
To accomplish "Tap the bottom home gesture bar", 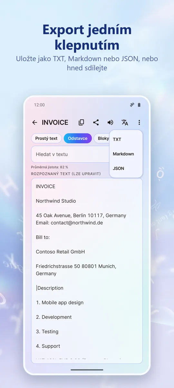I will [87, 370].
